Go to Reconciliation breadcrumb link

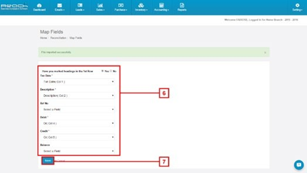58,38
